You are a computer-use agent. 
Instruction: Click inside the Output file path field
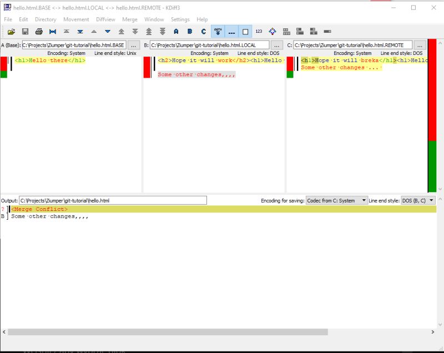111,199
